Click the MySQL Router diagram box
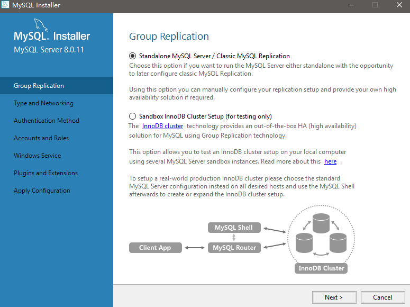Screen dimensions: 410x307 point(234,248)
